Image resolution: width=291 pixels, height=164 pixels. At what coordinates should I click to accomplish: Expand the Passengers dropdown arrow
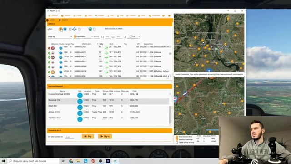92,36
